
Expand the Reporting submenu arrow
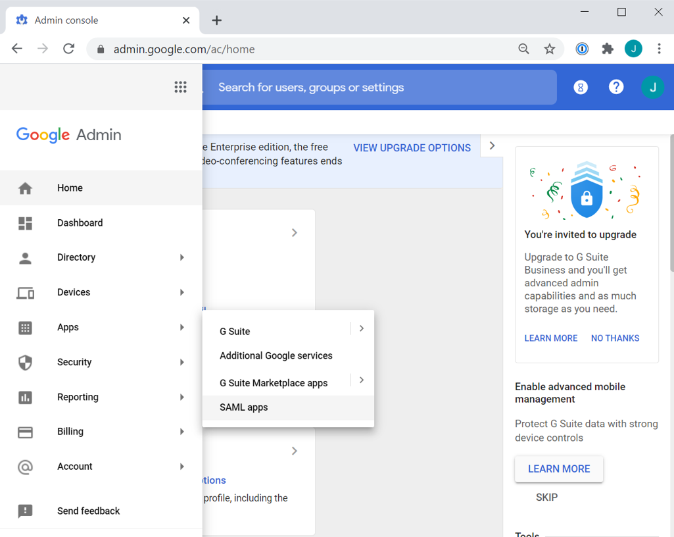[x=182, y=397]
